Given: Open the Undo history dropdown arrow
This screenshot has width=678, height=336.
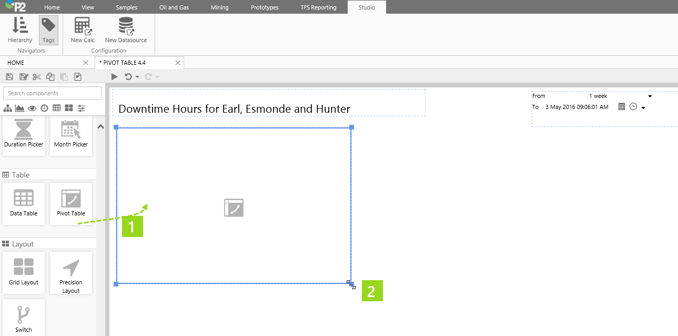Looking at the screenshot, I should [x=137, y=77].
